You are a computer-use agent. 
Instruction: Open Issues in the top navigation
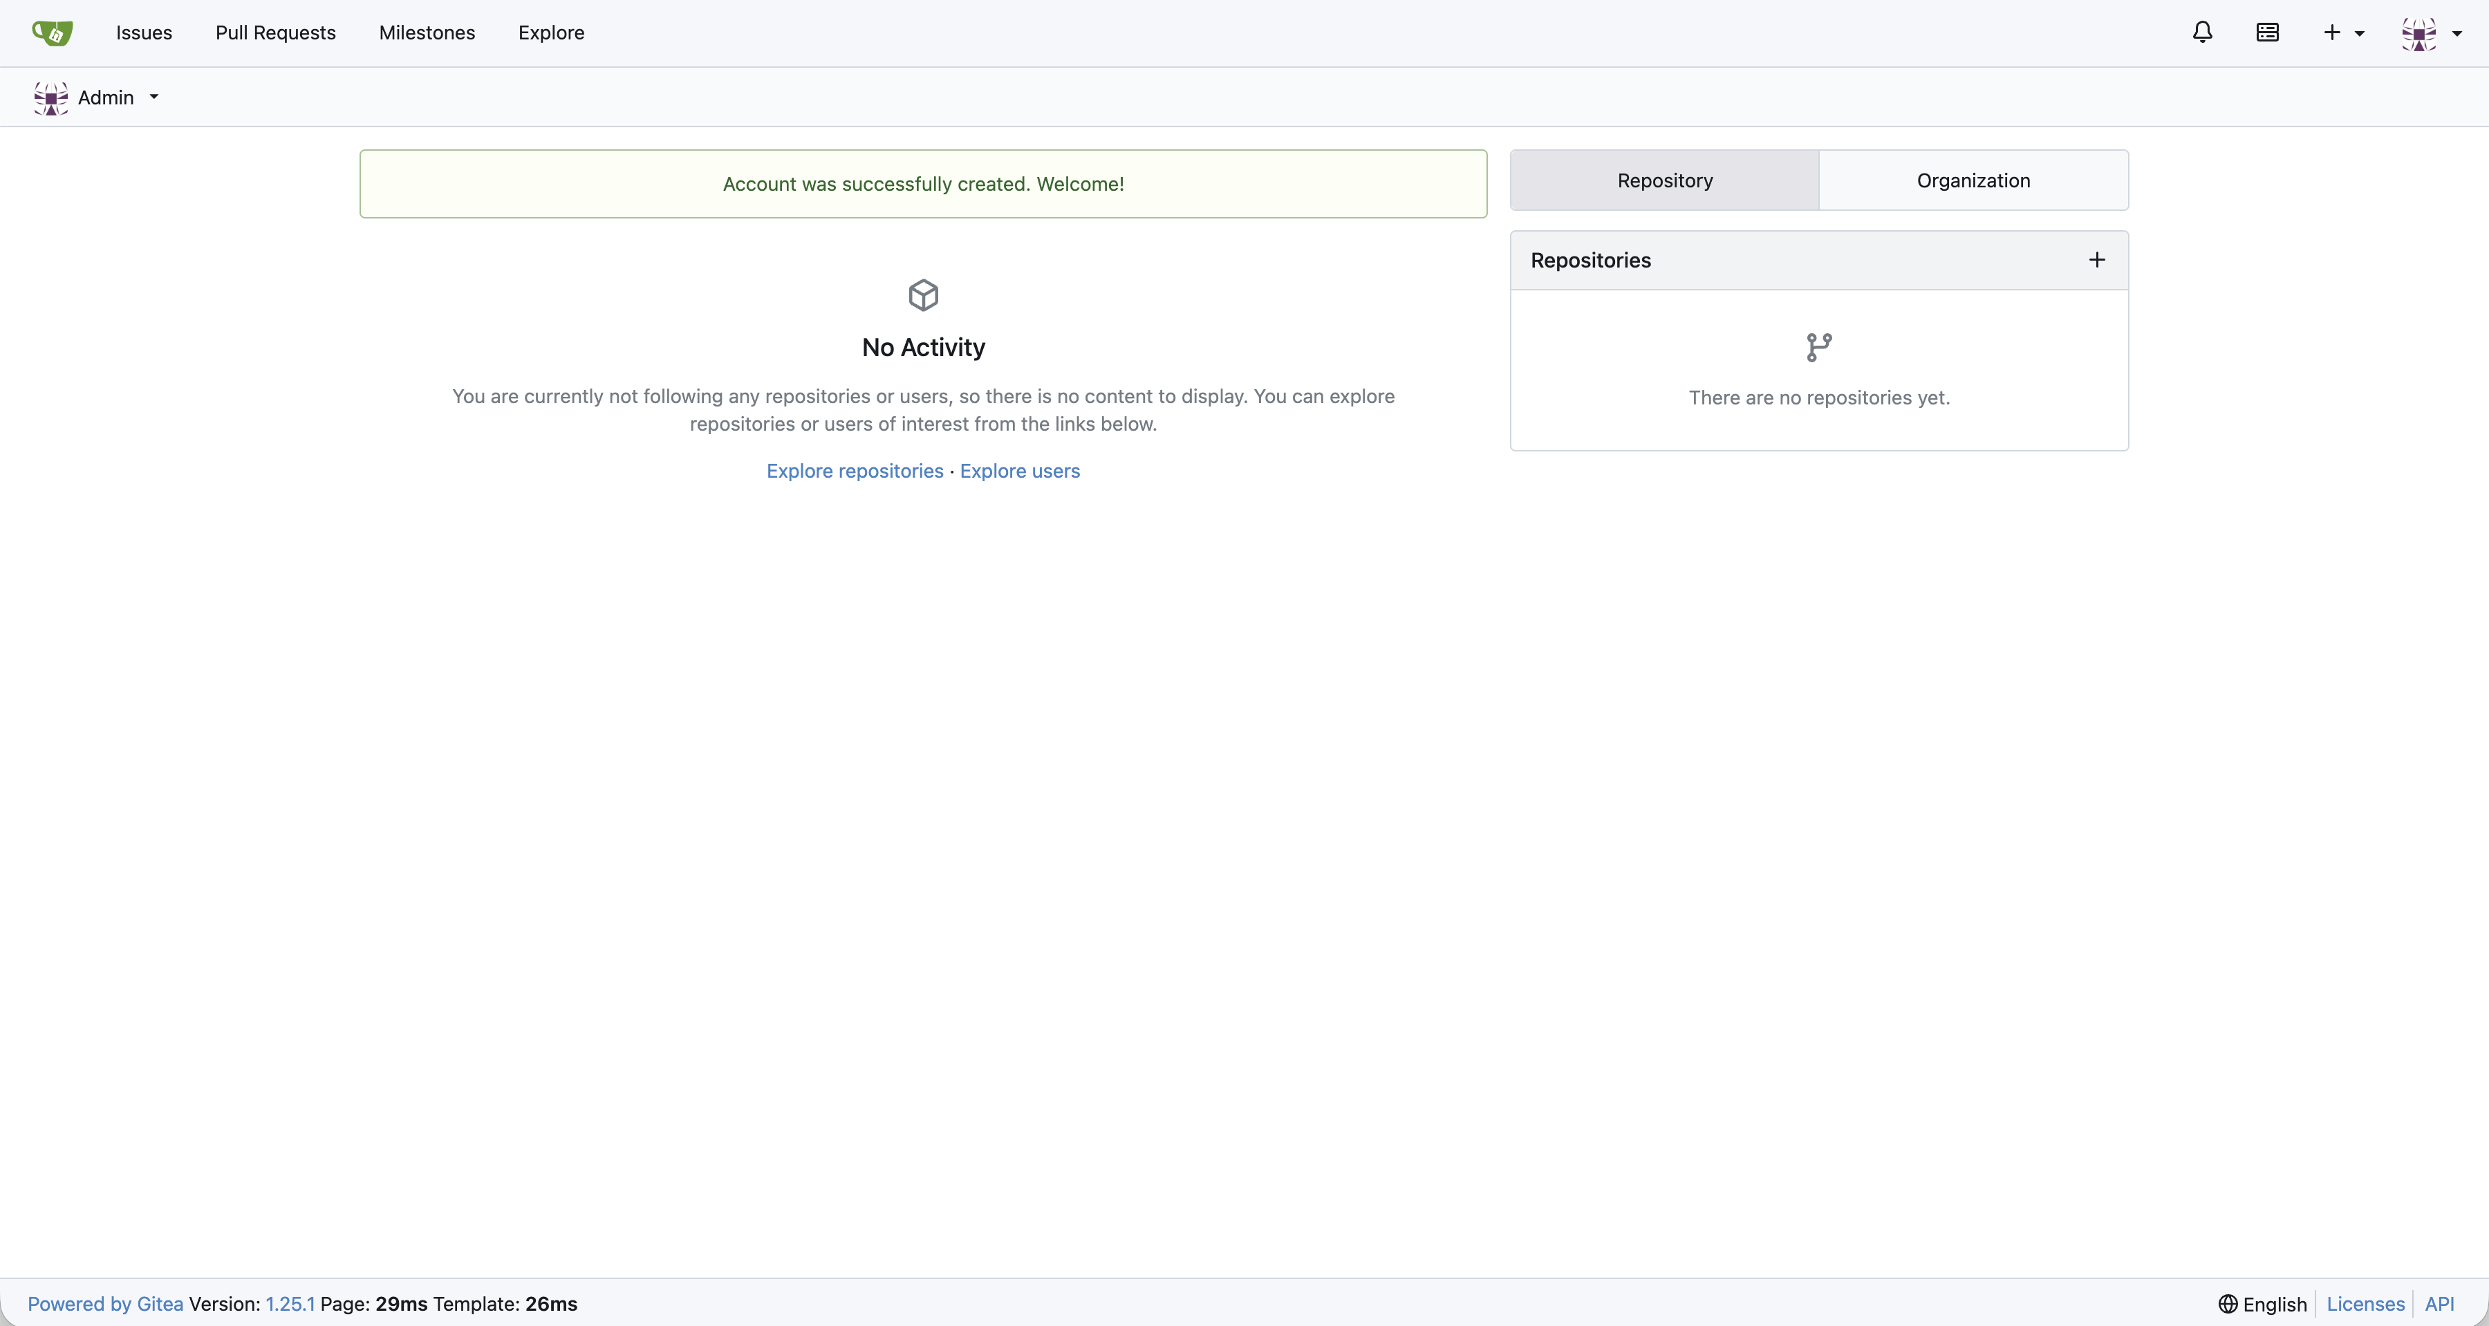click(x=144, y=33)
